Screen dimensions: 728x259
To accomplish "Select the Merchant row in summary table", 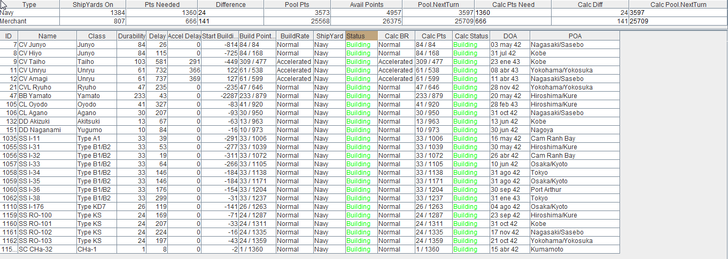I will tap(363, 21).
